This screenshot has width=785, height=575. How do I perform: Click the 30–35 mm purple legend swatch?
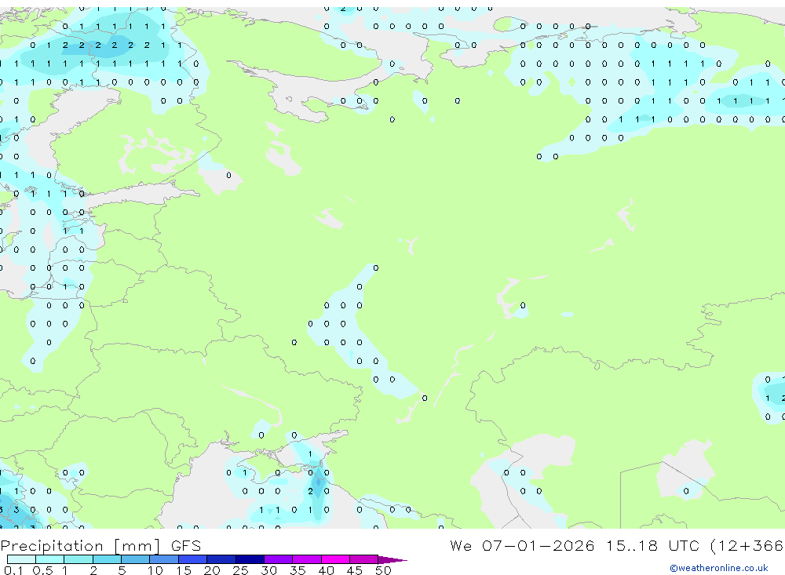pyautogui.click(x=278, y=559)
